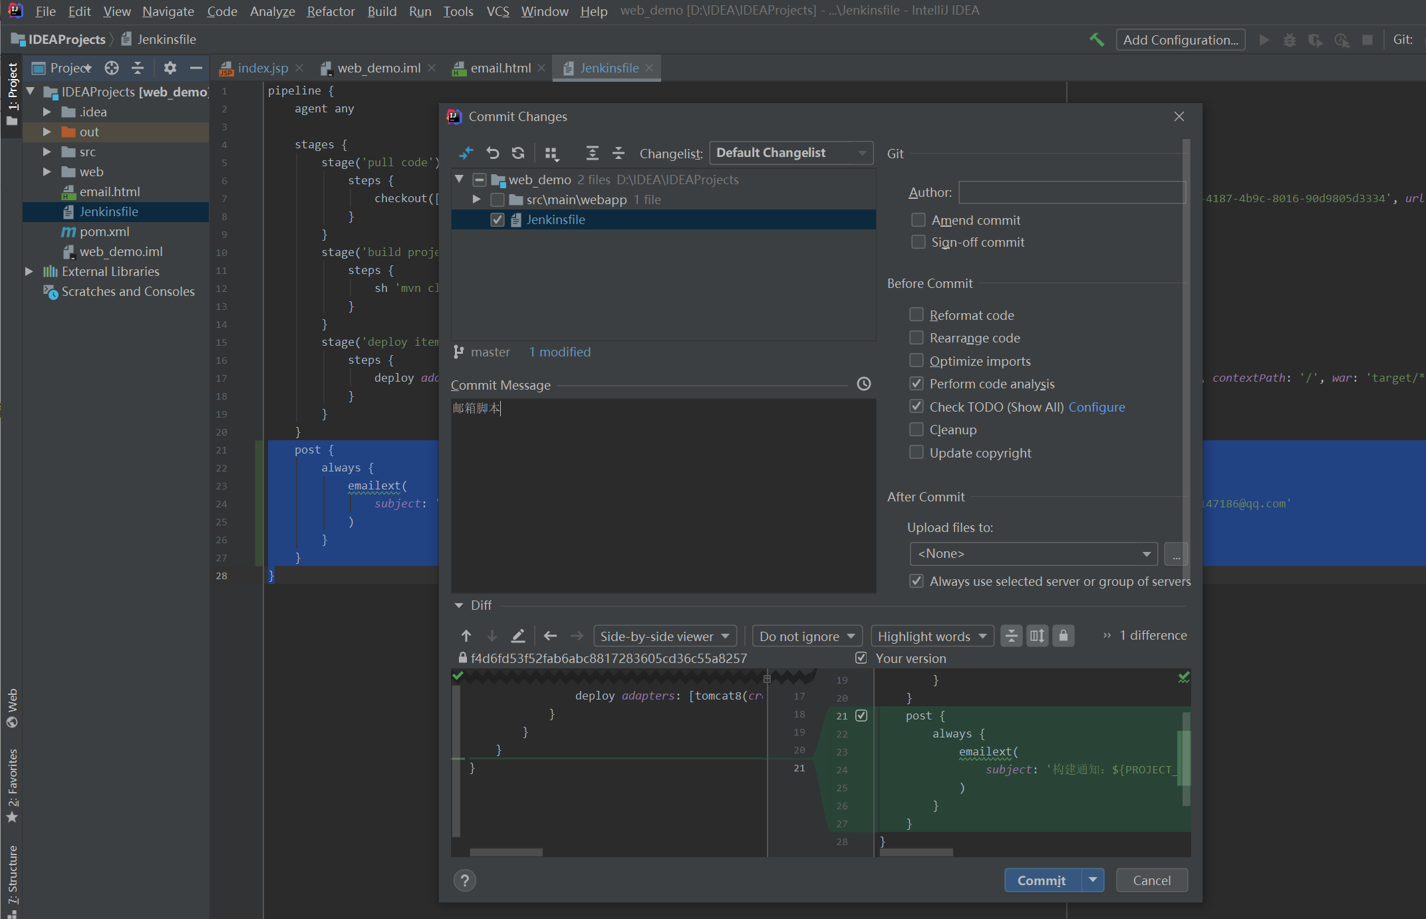Image resolution: width=1426 pixels, height=919 pixels.
Task: Expand External Libraries in Project tree
Action: tap(29, 271)
